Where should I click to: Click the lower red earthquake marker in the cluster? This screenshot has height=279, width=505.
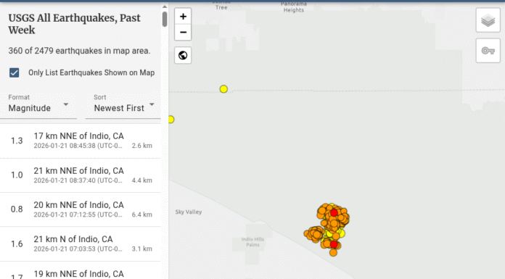tap(334, 244)
